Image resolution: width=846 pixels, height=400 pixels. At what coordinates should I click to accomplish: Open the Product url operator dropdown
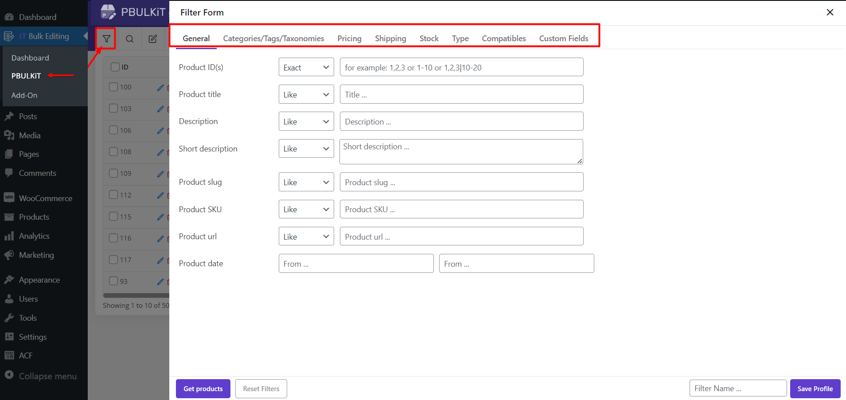click(306, 237)
